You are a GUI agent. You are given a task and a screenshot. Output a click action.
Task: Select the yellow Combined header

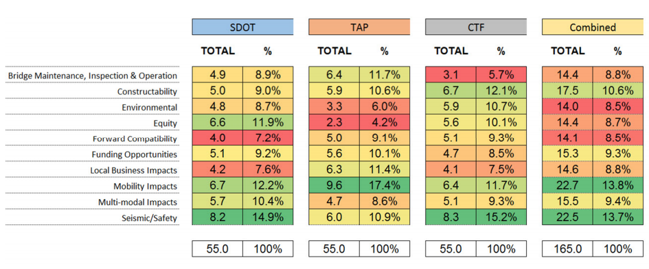tap(593, 27)
